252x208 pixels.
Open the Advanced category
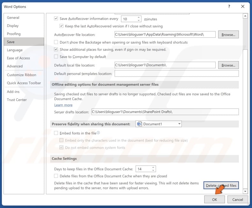[x=24, y=66]
